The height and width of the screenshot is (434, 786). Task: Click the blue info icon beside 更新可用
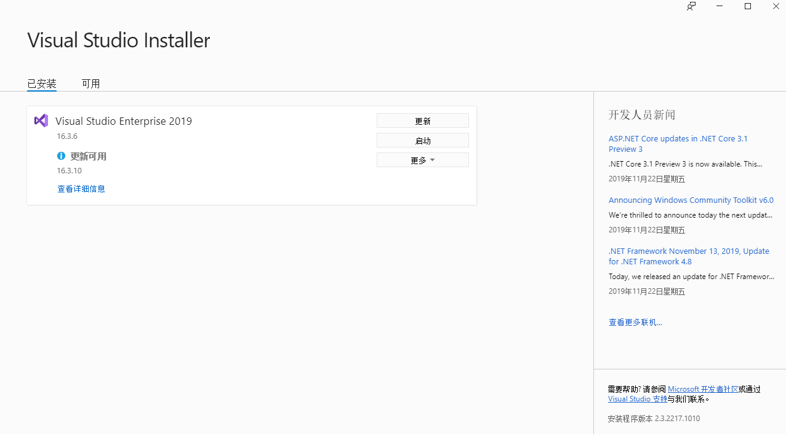coord(61,156)
